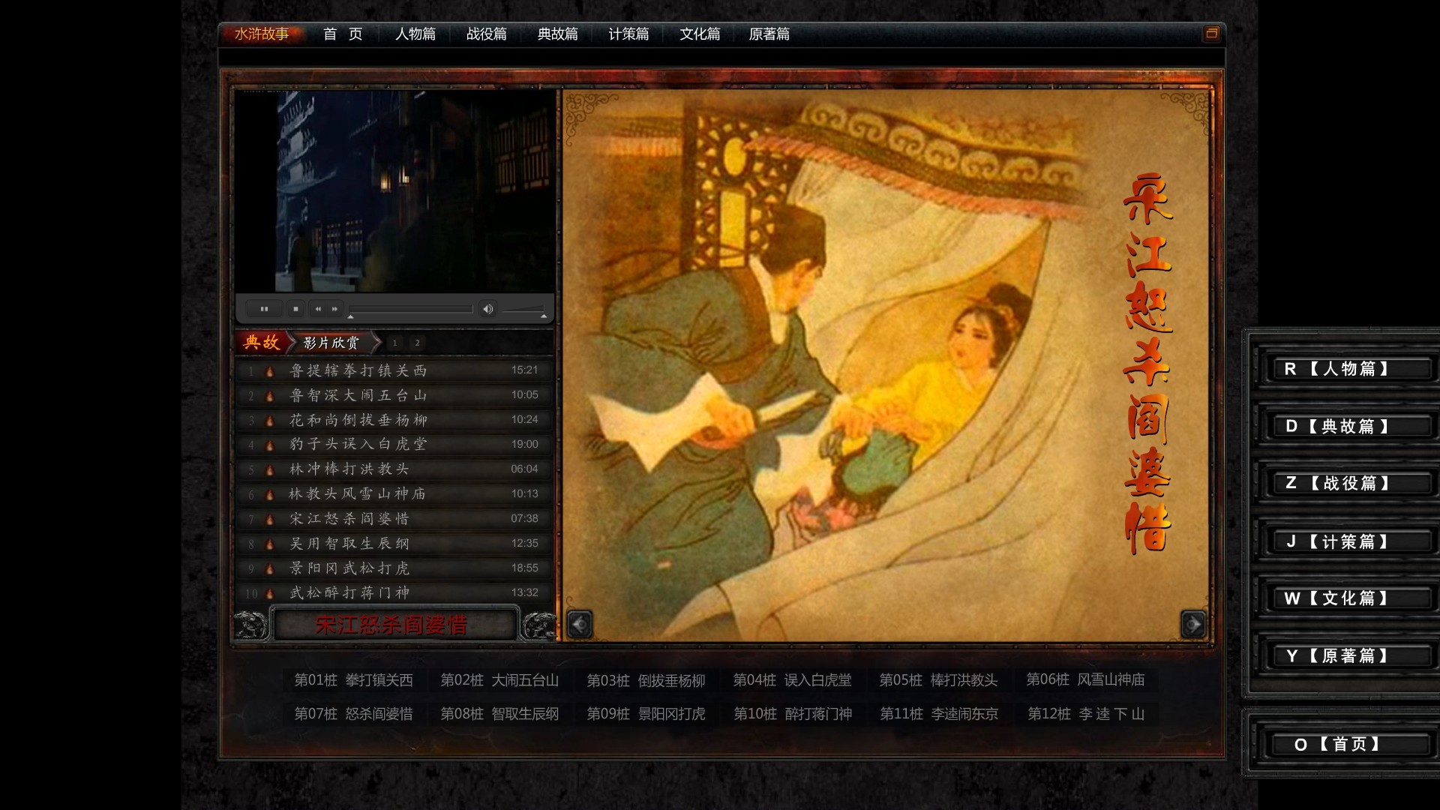Open 第02桩 大闹五台山 link
Viewport: 1440px width, 810px height.
499,680
